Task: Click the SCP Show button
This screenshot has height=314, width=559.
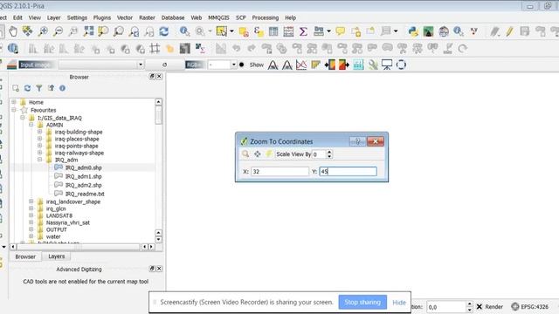Action: tap(256, 65)
